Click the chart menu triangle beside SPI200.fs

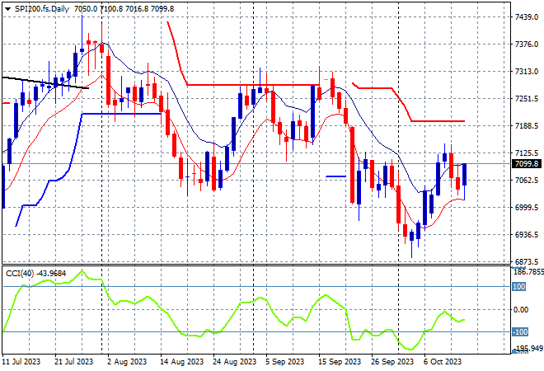click(8, 9)
